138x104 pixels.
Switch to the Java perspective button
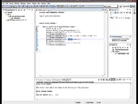point(133,6)
